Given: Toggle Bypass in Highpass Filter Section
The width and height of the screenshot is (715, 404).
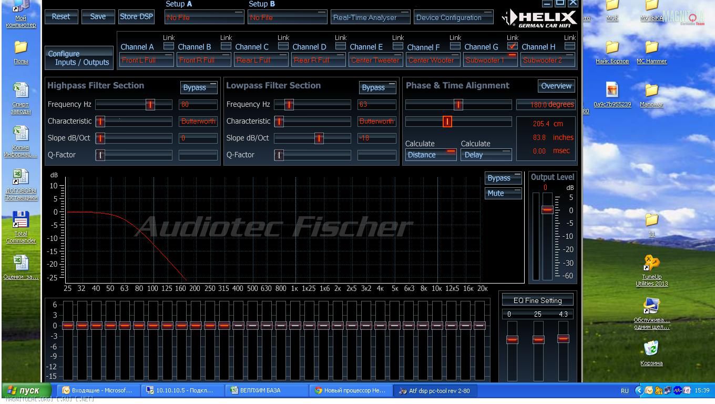Looking at the screenshot, I should pyautogui.click(x=199, y=87).
